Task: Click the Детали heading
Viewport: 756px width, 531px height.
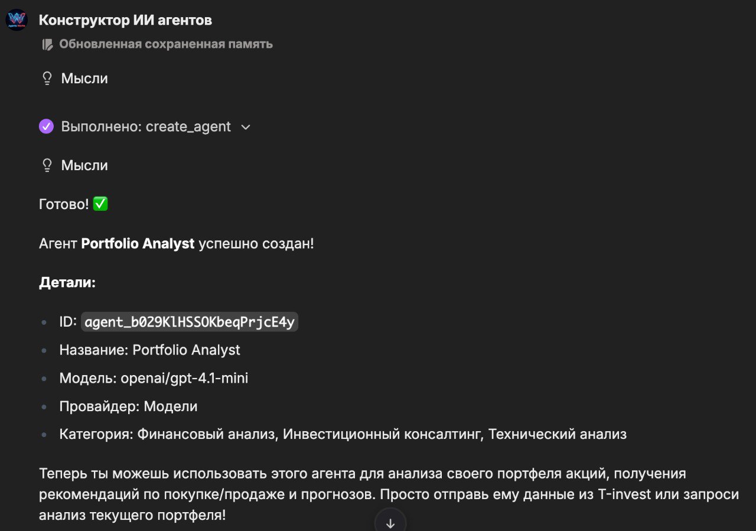Action: pyautogui.click(x=67, y=282)
